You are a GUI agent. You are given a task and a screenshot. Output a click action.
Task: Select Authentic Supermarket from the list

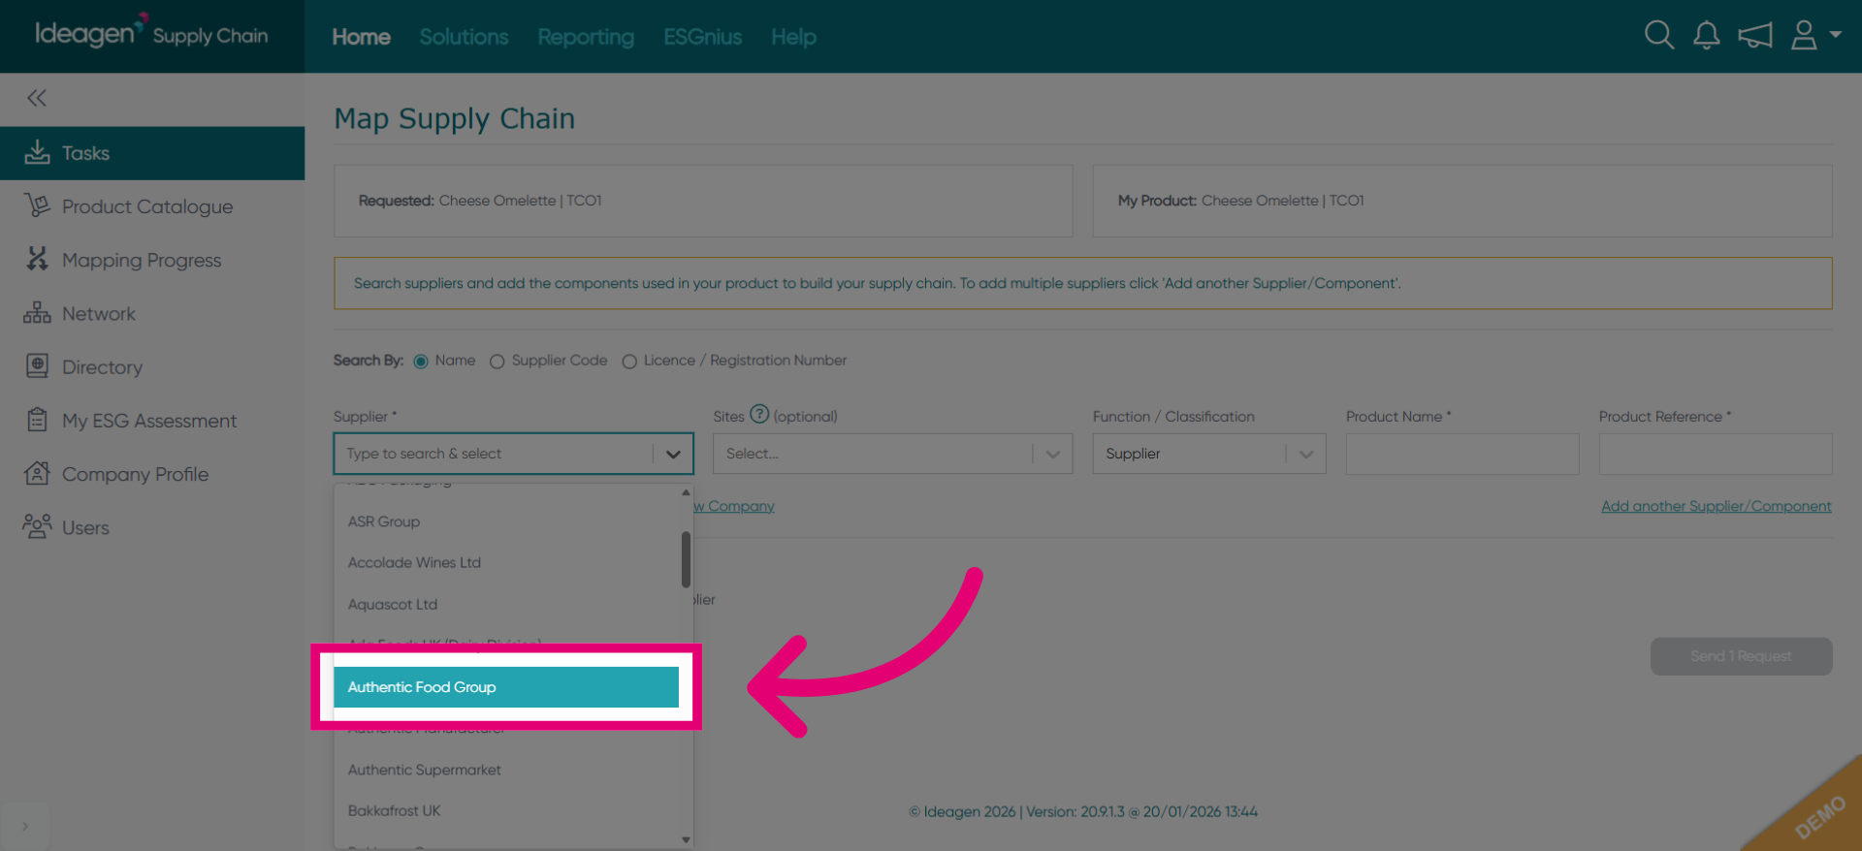(x=507, y=770)
